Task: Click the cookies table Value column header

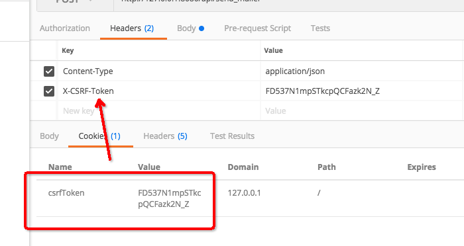Action: 149,167
